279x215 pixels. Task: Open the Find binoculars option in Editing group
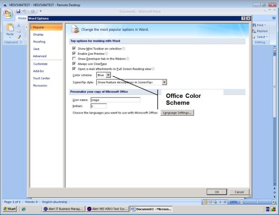(259, 25)
